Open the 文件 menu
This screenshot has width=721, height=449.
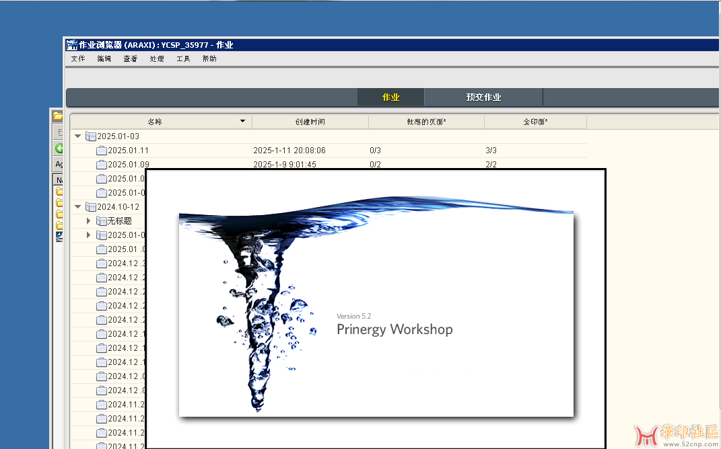[78, 58]
